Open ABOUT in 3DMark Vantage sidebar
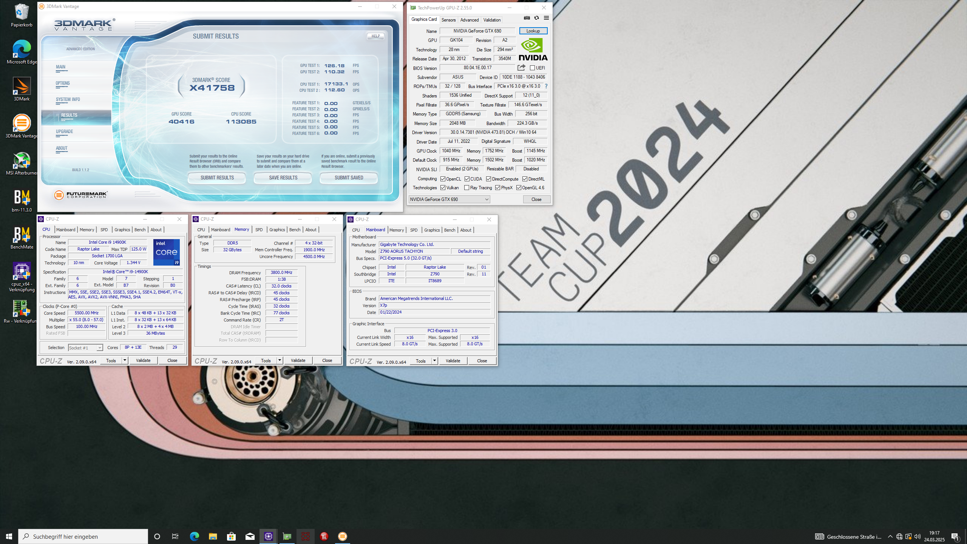 62,148
